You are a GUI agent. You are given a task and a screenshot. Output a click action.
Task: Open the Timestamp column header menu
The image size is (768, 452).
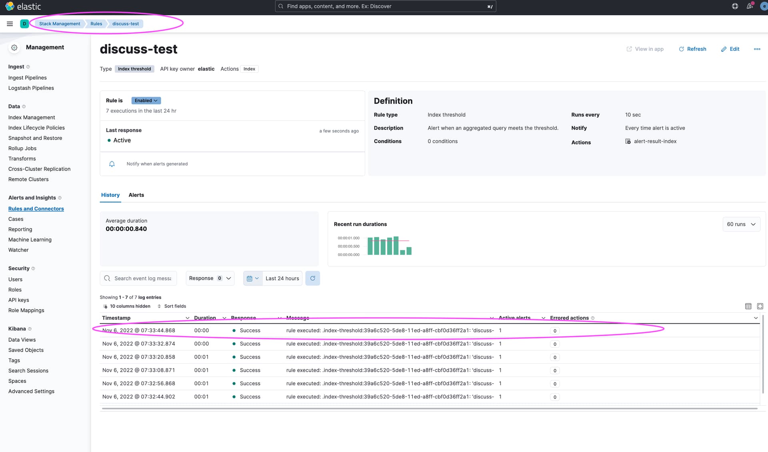coord(187,318)
